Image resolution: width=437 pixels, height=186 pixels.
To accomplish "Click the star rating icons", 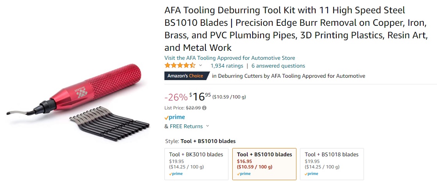I will 180,66.
